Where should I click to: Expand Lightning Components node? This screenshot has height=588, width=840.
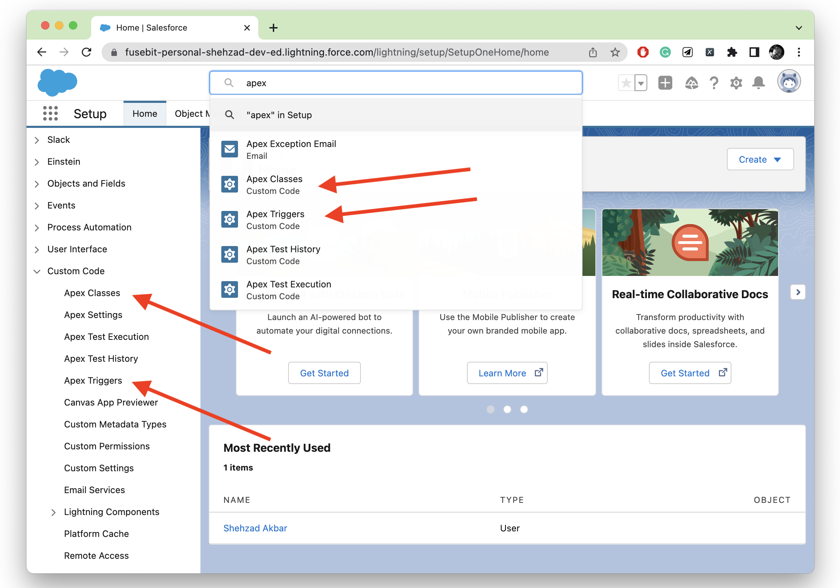[54, 512]
